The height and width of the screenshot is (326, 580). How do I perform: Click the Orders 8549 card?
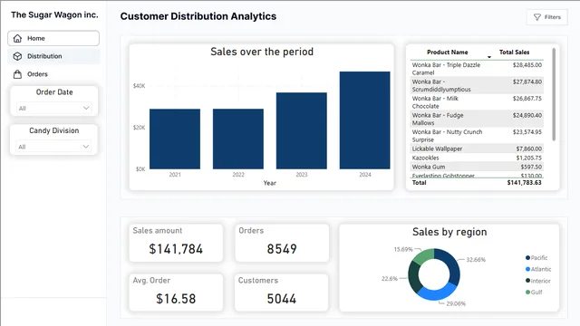282,243
